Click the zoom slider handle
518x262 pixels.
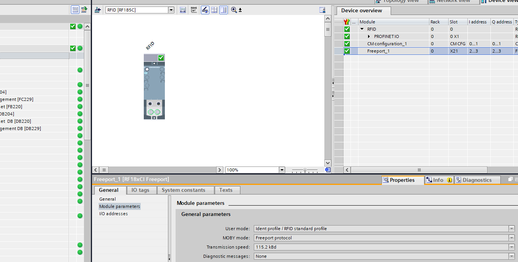[305, 170]
